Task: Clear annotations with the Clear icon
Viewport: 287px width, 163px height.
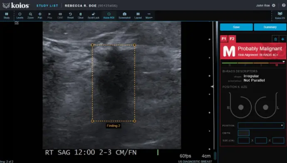Action: (81, 15)
